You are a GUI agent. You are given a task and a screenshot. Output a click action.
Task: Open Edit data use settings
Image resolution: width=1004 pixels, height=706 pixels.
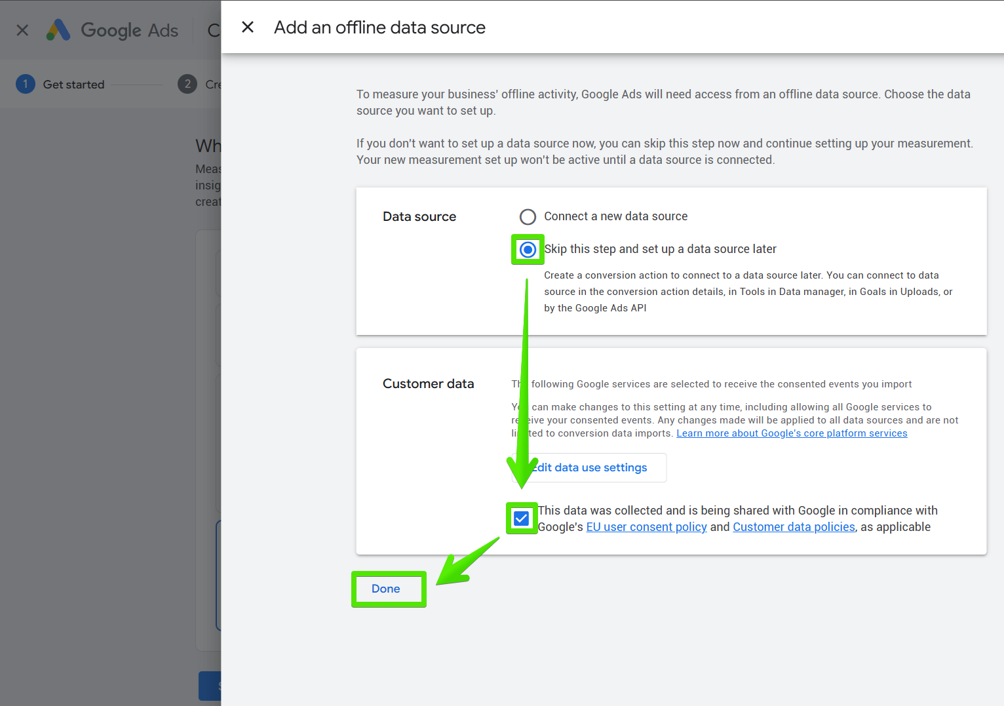[590, 467]
